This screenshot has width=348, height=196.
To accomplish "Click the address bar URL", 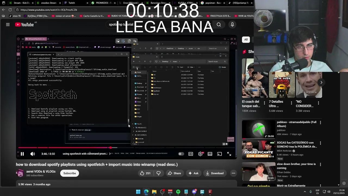I will coord(49,10).
